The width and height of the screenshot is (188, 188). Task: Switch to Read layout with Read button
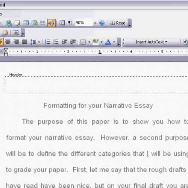coord(118,23)
